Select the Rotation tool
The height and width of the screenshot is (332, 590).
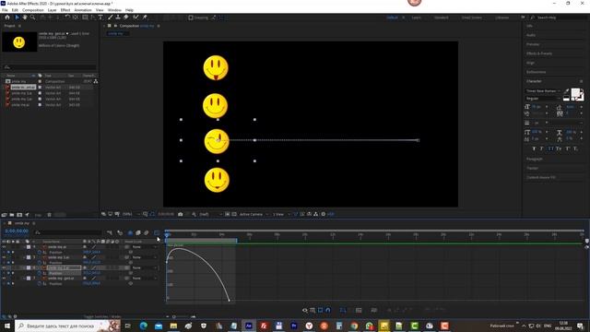pos(67,18)
